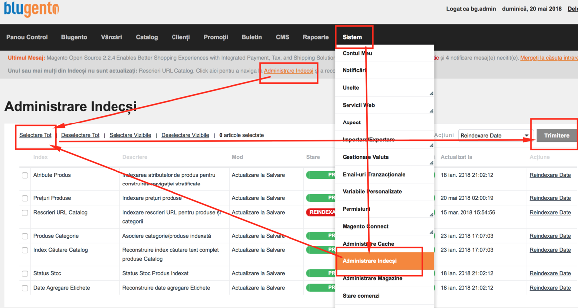578x308 pixels.
Task: Open the Vânzări menu
Action: click(x=112, y=37)
